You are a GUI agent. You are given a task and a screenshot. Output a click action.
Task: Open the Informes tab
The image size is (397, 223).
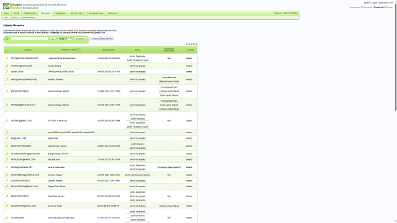[x=112, y=13]
